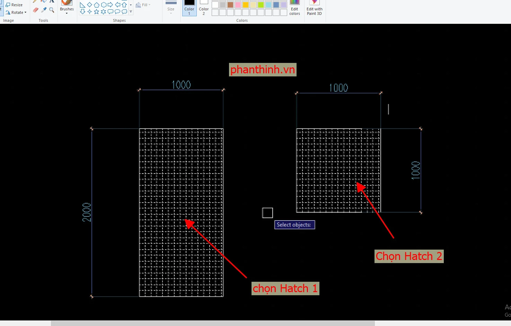The width and height of the screenshot is (511, 326).
Task: Select Color 2 background button
Action: (204, 8)
